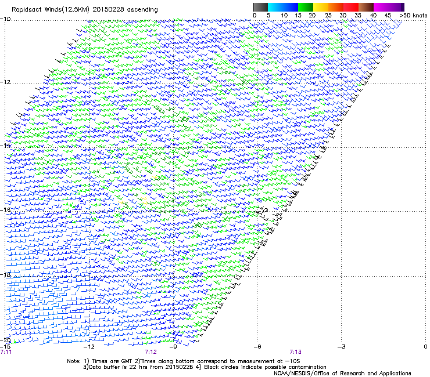Click the cyan 5-10 knots legend color
The width and height of the screenshot is (430, 377).
275,7
